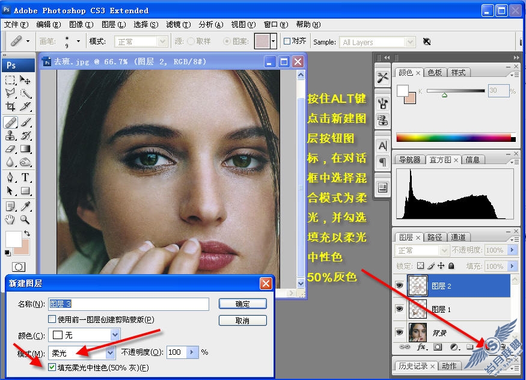Open the pattern picker dropdown arrow
Image resolution: width=526 pixels, height=380 pixels.
(x=273, y=41)
